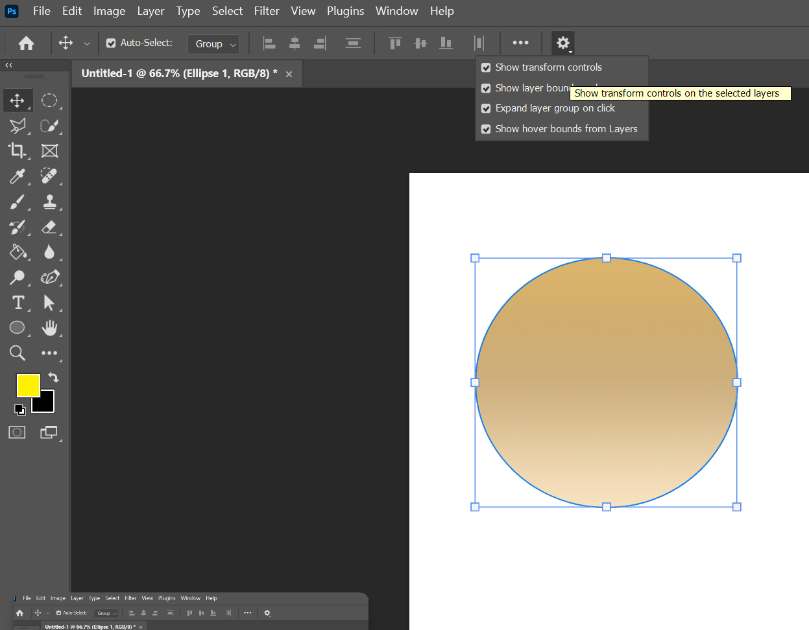The height and width of the screenshot is (630, 809).
Task: Uncheck Show hover bounds from Layers
Action: [486, 129]
